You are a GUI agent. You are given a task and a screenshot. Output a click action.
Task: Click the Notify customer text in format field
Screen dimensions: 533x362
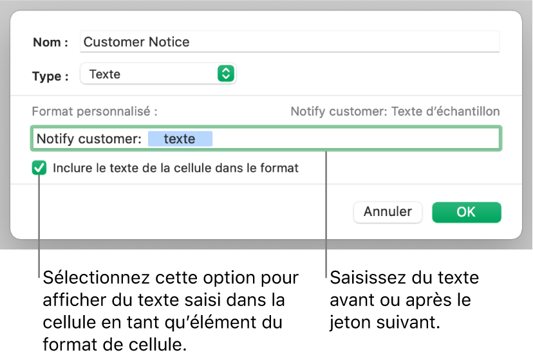88,139
